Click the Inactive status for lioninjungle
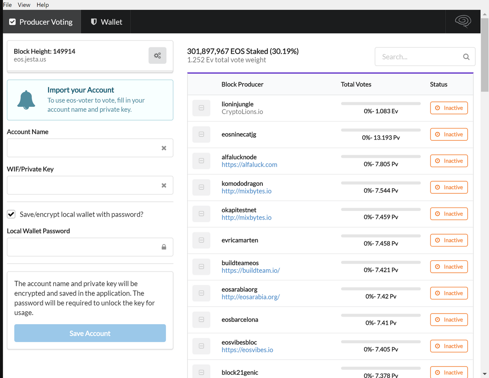 point(449,108)
